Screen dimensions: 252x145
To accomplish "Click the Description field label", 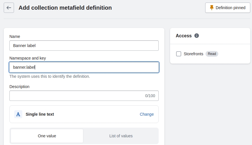I will tap(19, 87).
